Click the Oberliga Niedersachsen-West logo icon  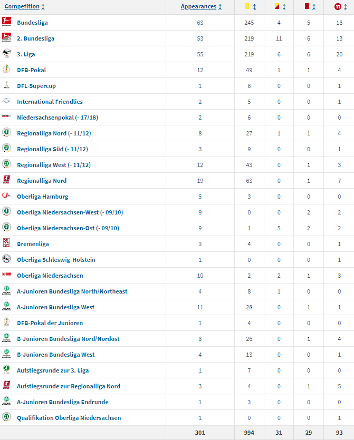[x=6, y=211]
